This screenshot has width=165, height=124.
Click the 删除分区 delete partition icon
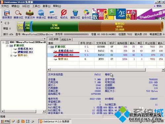75,14
